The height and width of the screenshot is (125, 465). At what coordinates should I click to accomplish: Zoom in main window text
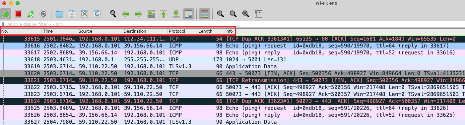tap(221, 14)
